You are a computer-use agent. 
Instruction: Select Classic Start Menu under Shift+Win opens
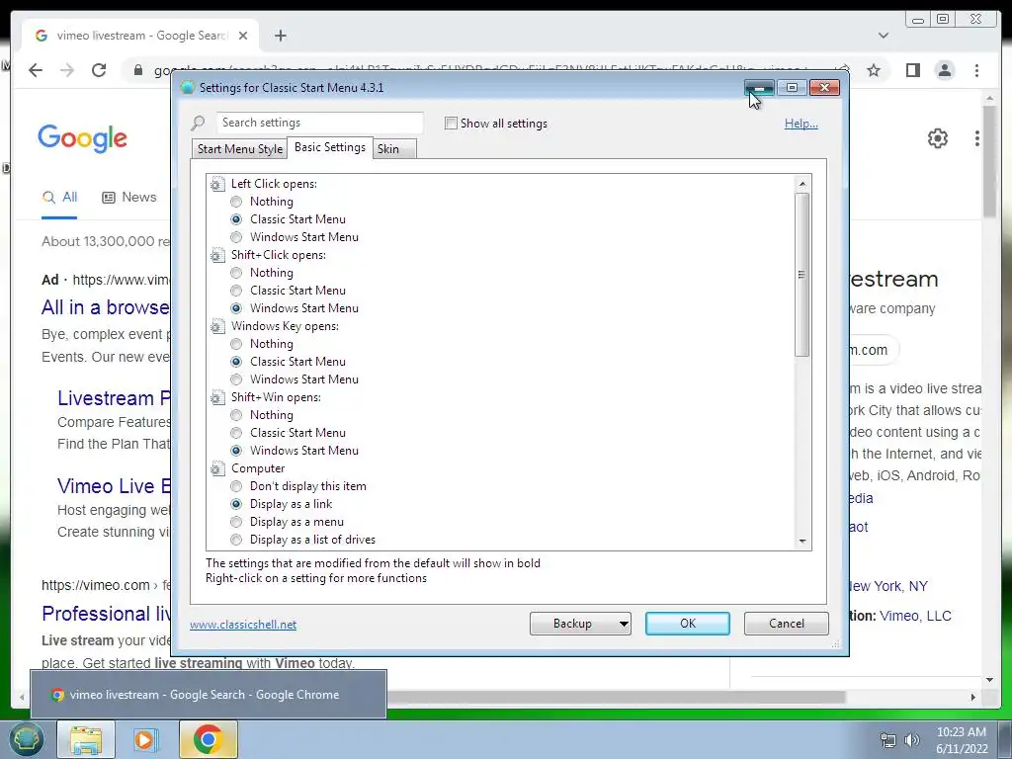point(236,433)
